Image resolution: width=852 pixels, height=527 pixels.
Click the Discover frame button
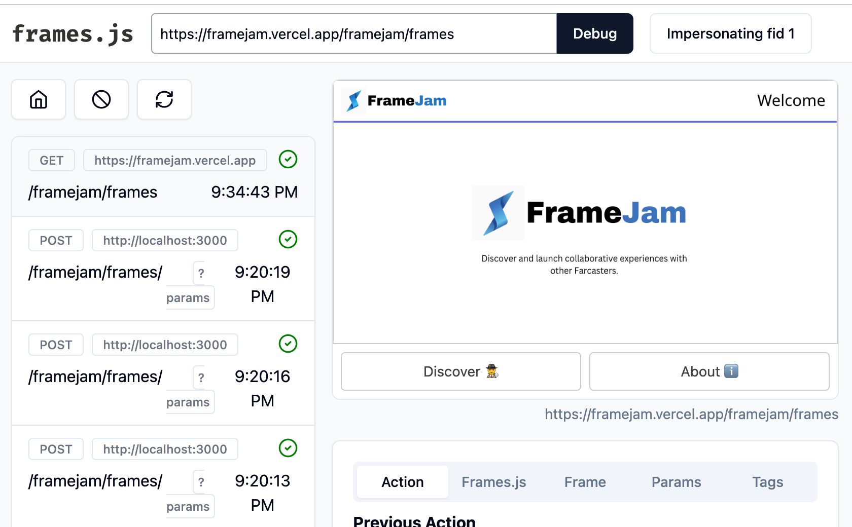click(461, 371)
